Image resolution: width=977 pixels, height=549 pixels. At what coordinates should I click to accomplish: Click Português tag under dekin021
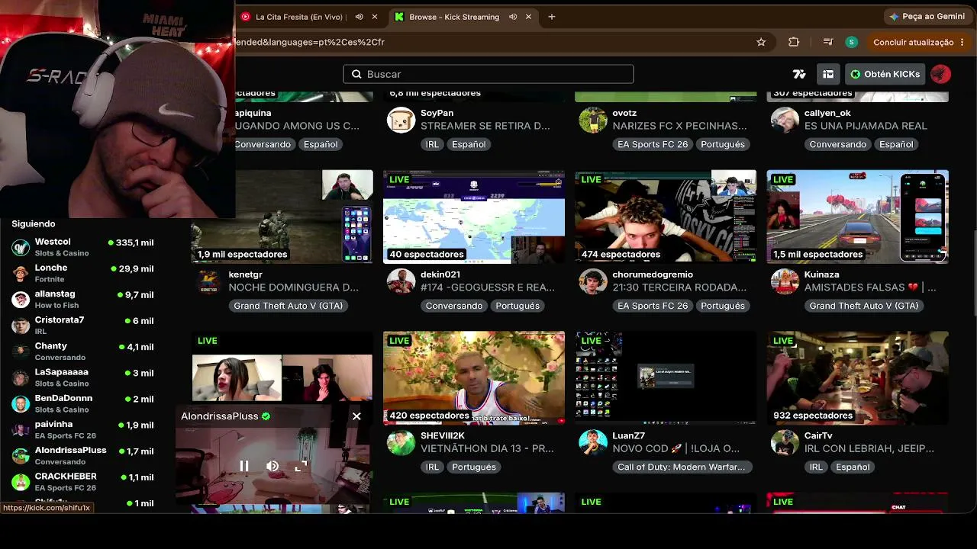(x=518, y=306)
